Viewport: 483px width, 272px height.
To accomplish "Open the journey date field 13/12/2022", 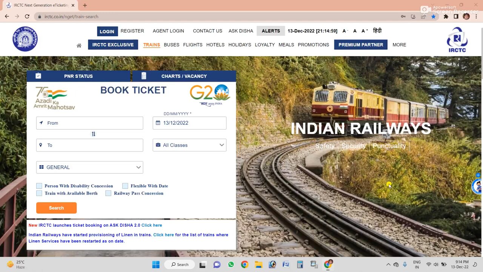I will 189,123.
